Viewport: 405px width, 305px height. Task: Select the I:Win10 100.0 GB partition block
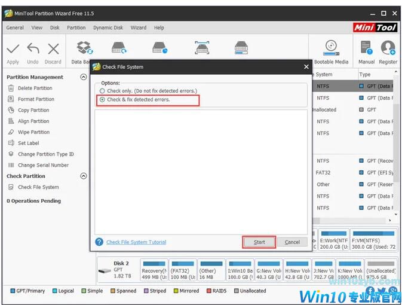point(240,270)
